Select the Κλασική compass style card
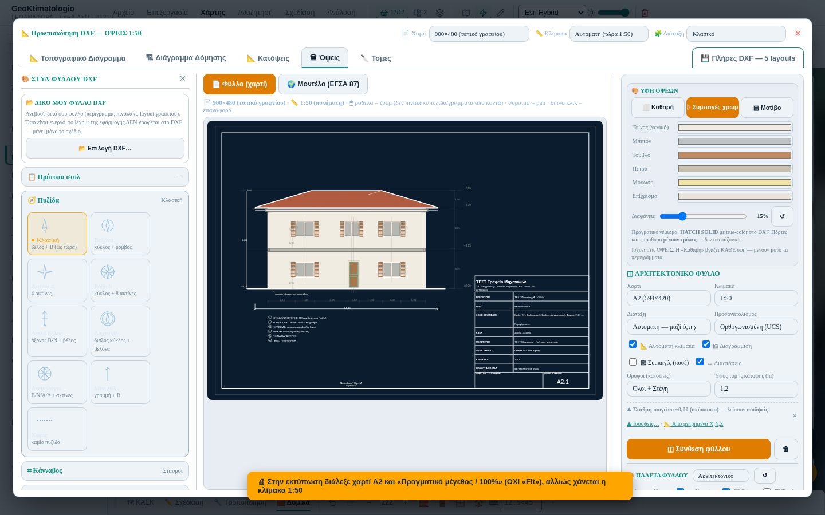Screen dimensions: 825x515 (x=57, y=233)
